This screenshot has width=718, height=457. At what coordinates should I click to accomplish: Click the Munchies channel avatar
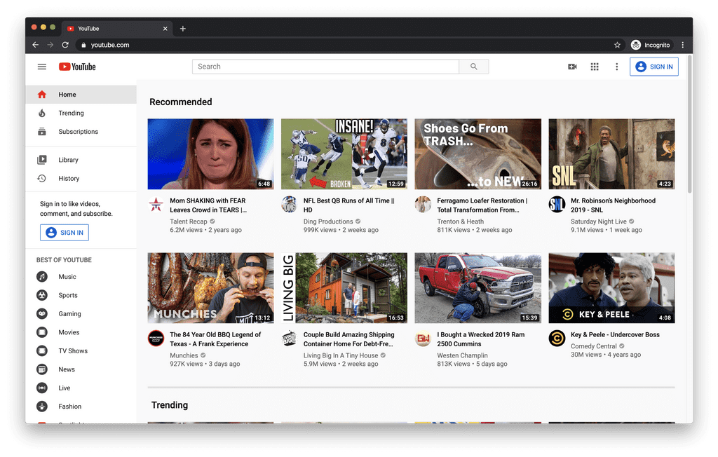coord(156,339)
